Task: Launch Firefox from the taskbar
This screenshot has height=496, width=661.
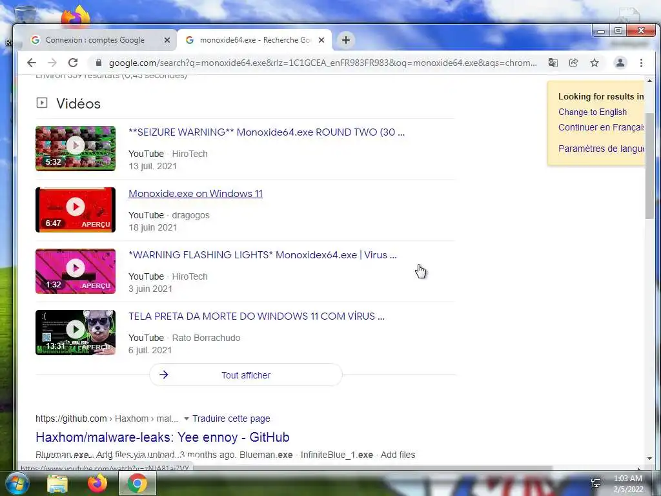Action: [x=97, y=483]
